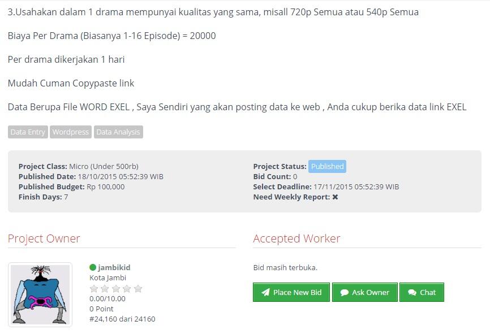Ask the owner a question
Screen dimensions: 490x334
pos(365,292)
